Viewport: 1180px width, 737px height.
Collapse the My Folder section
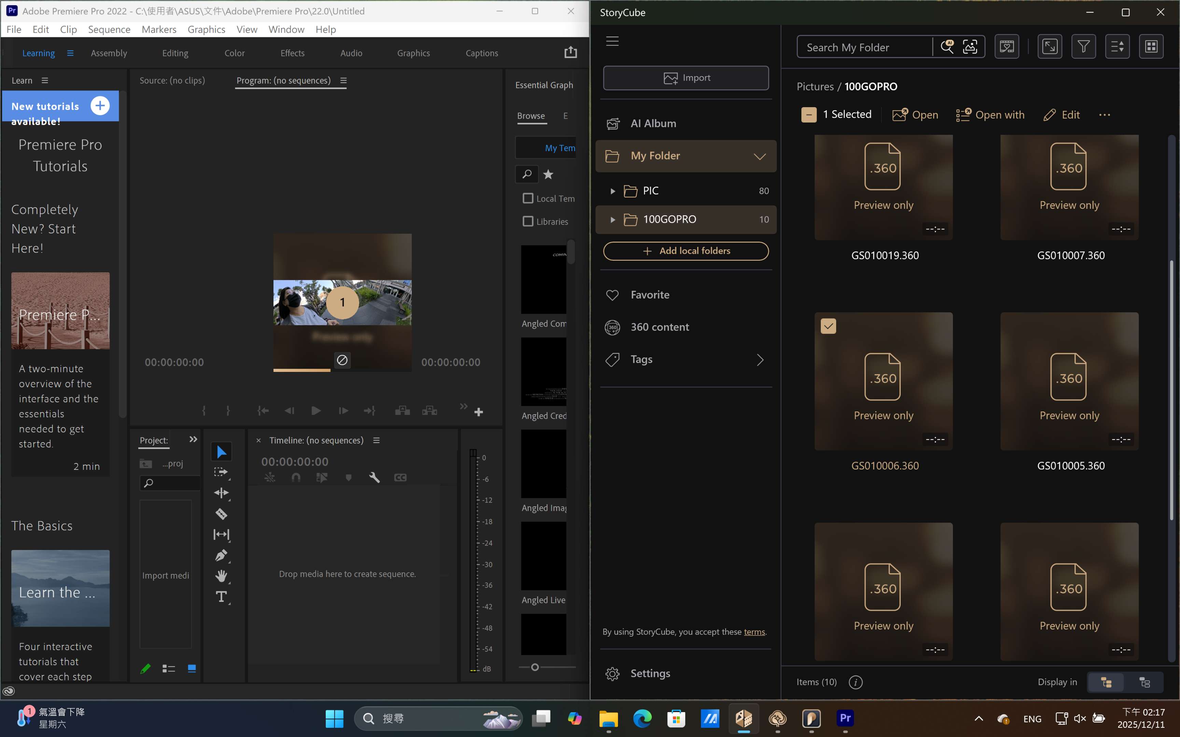coord(760,157)
